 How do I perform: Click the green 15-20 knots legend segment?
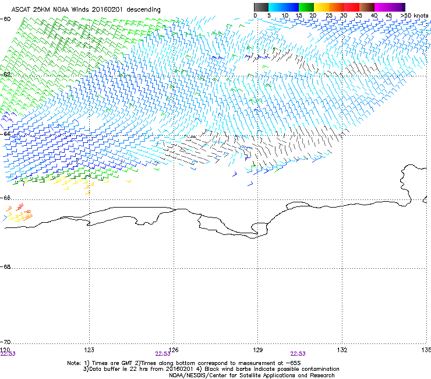click(x=306, y=7)
